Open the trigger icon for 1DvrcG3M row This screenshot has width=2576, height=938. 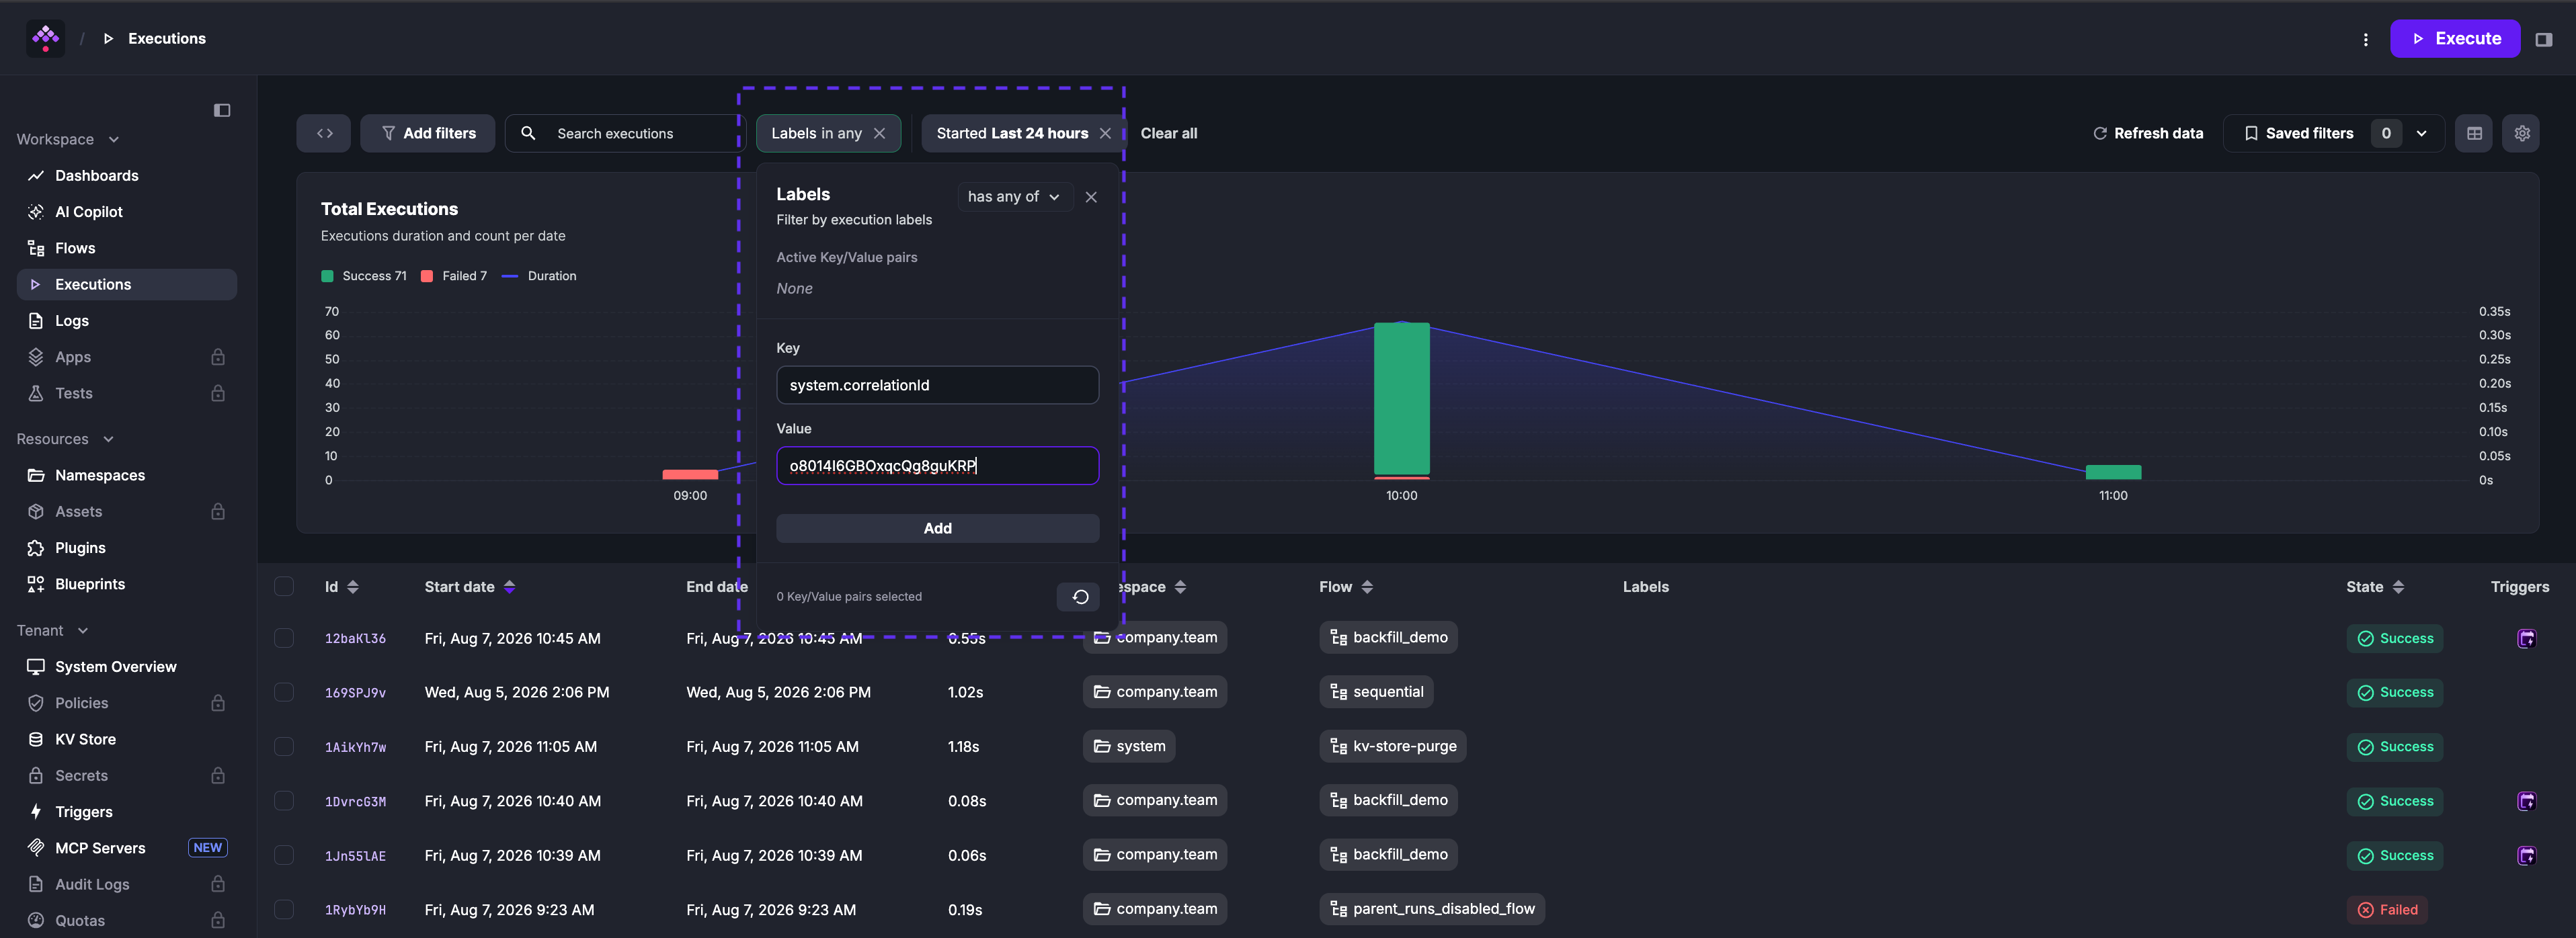2526,801
